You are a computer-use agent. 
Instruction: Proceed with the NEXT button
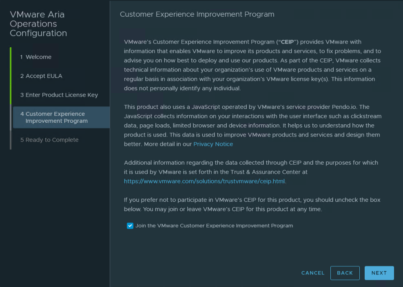pos(379,273)
